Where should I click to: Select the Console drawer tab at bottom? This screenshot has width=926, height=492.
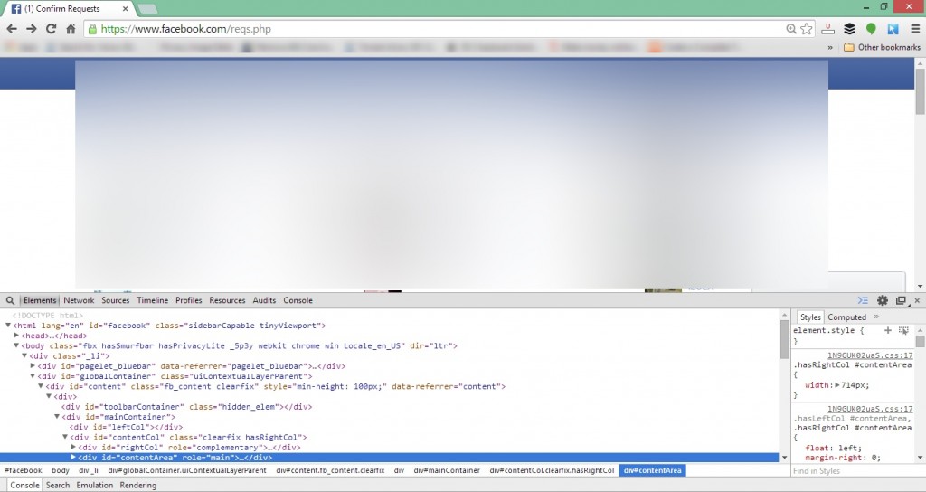[x=24, y=486]
